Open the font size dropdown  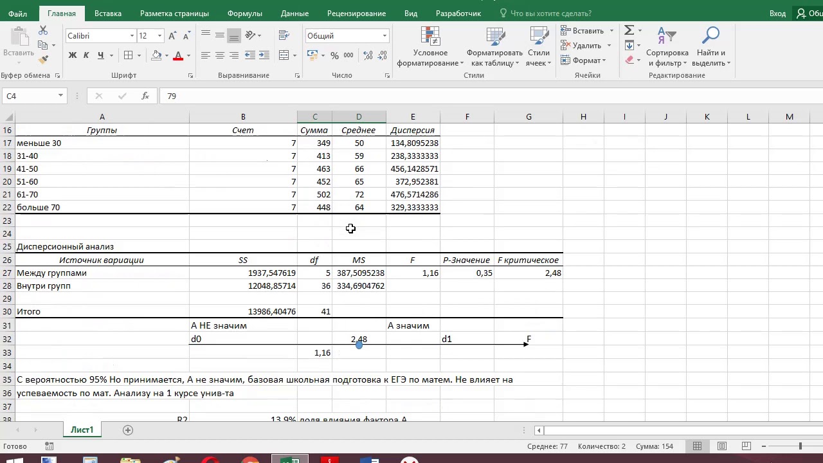159,36
